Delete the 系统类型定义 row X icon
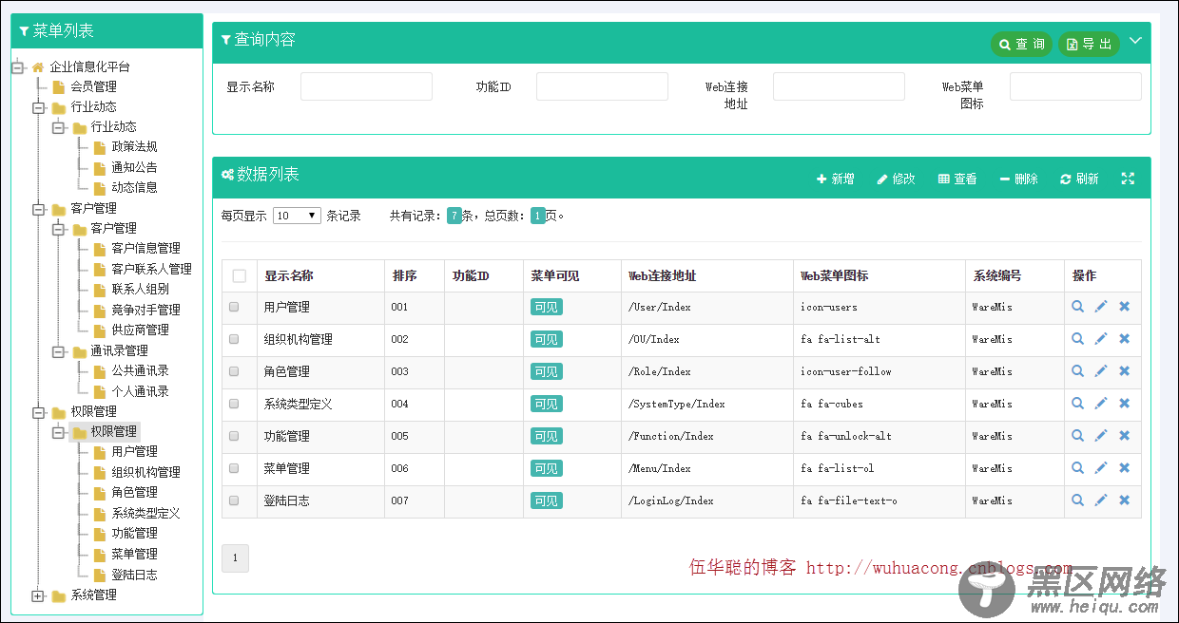This screenshot has width=1179, height=623. click(1124, 404)
